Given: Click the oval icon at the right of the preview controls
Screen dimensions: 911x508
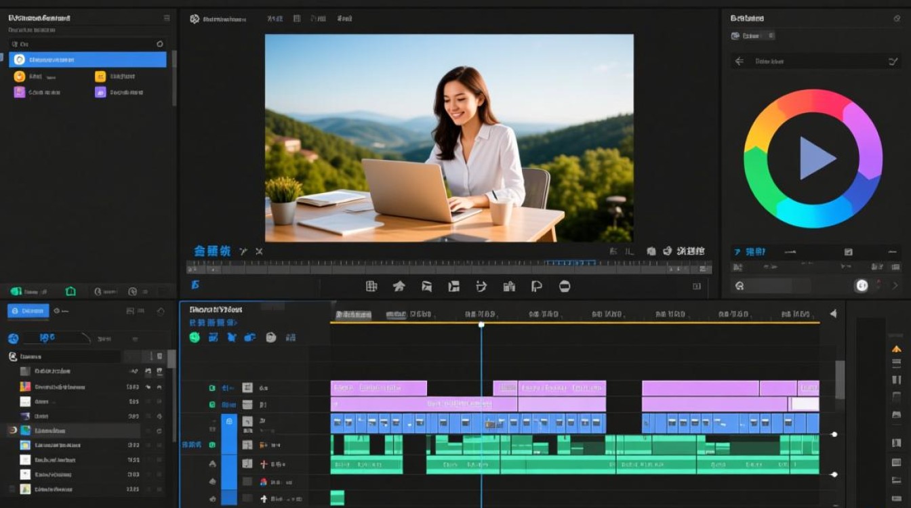Looking at the screenshot, I should click(x=565, y=287).
